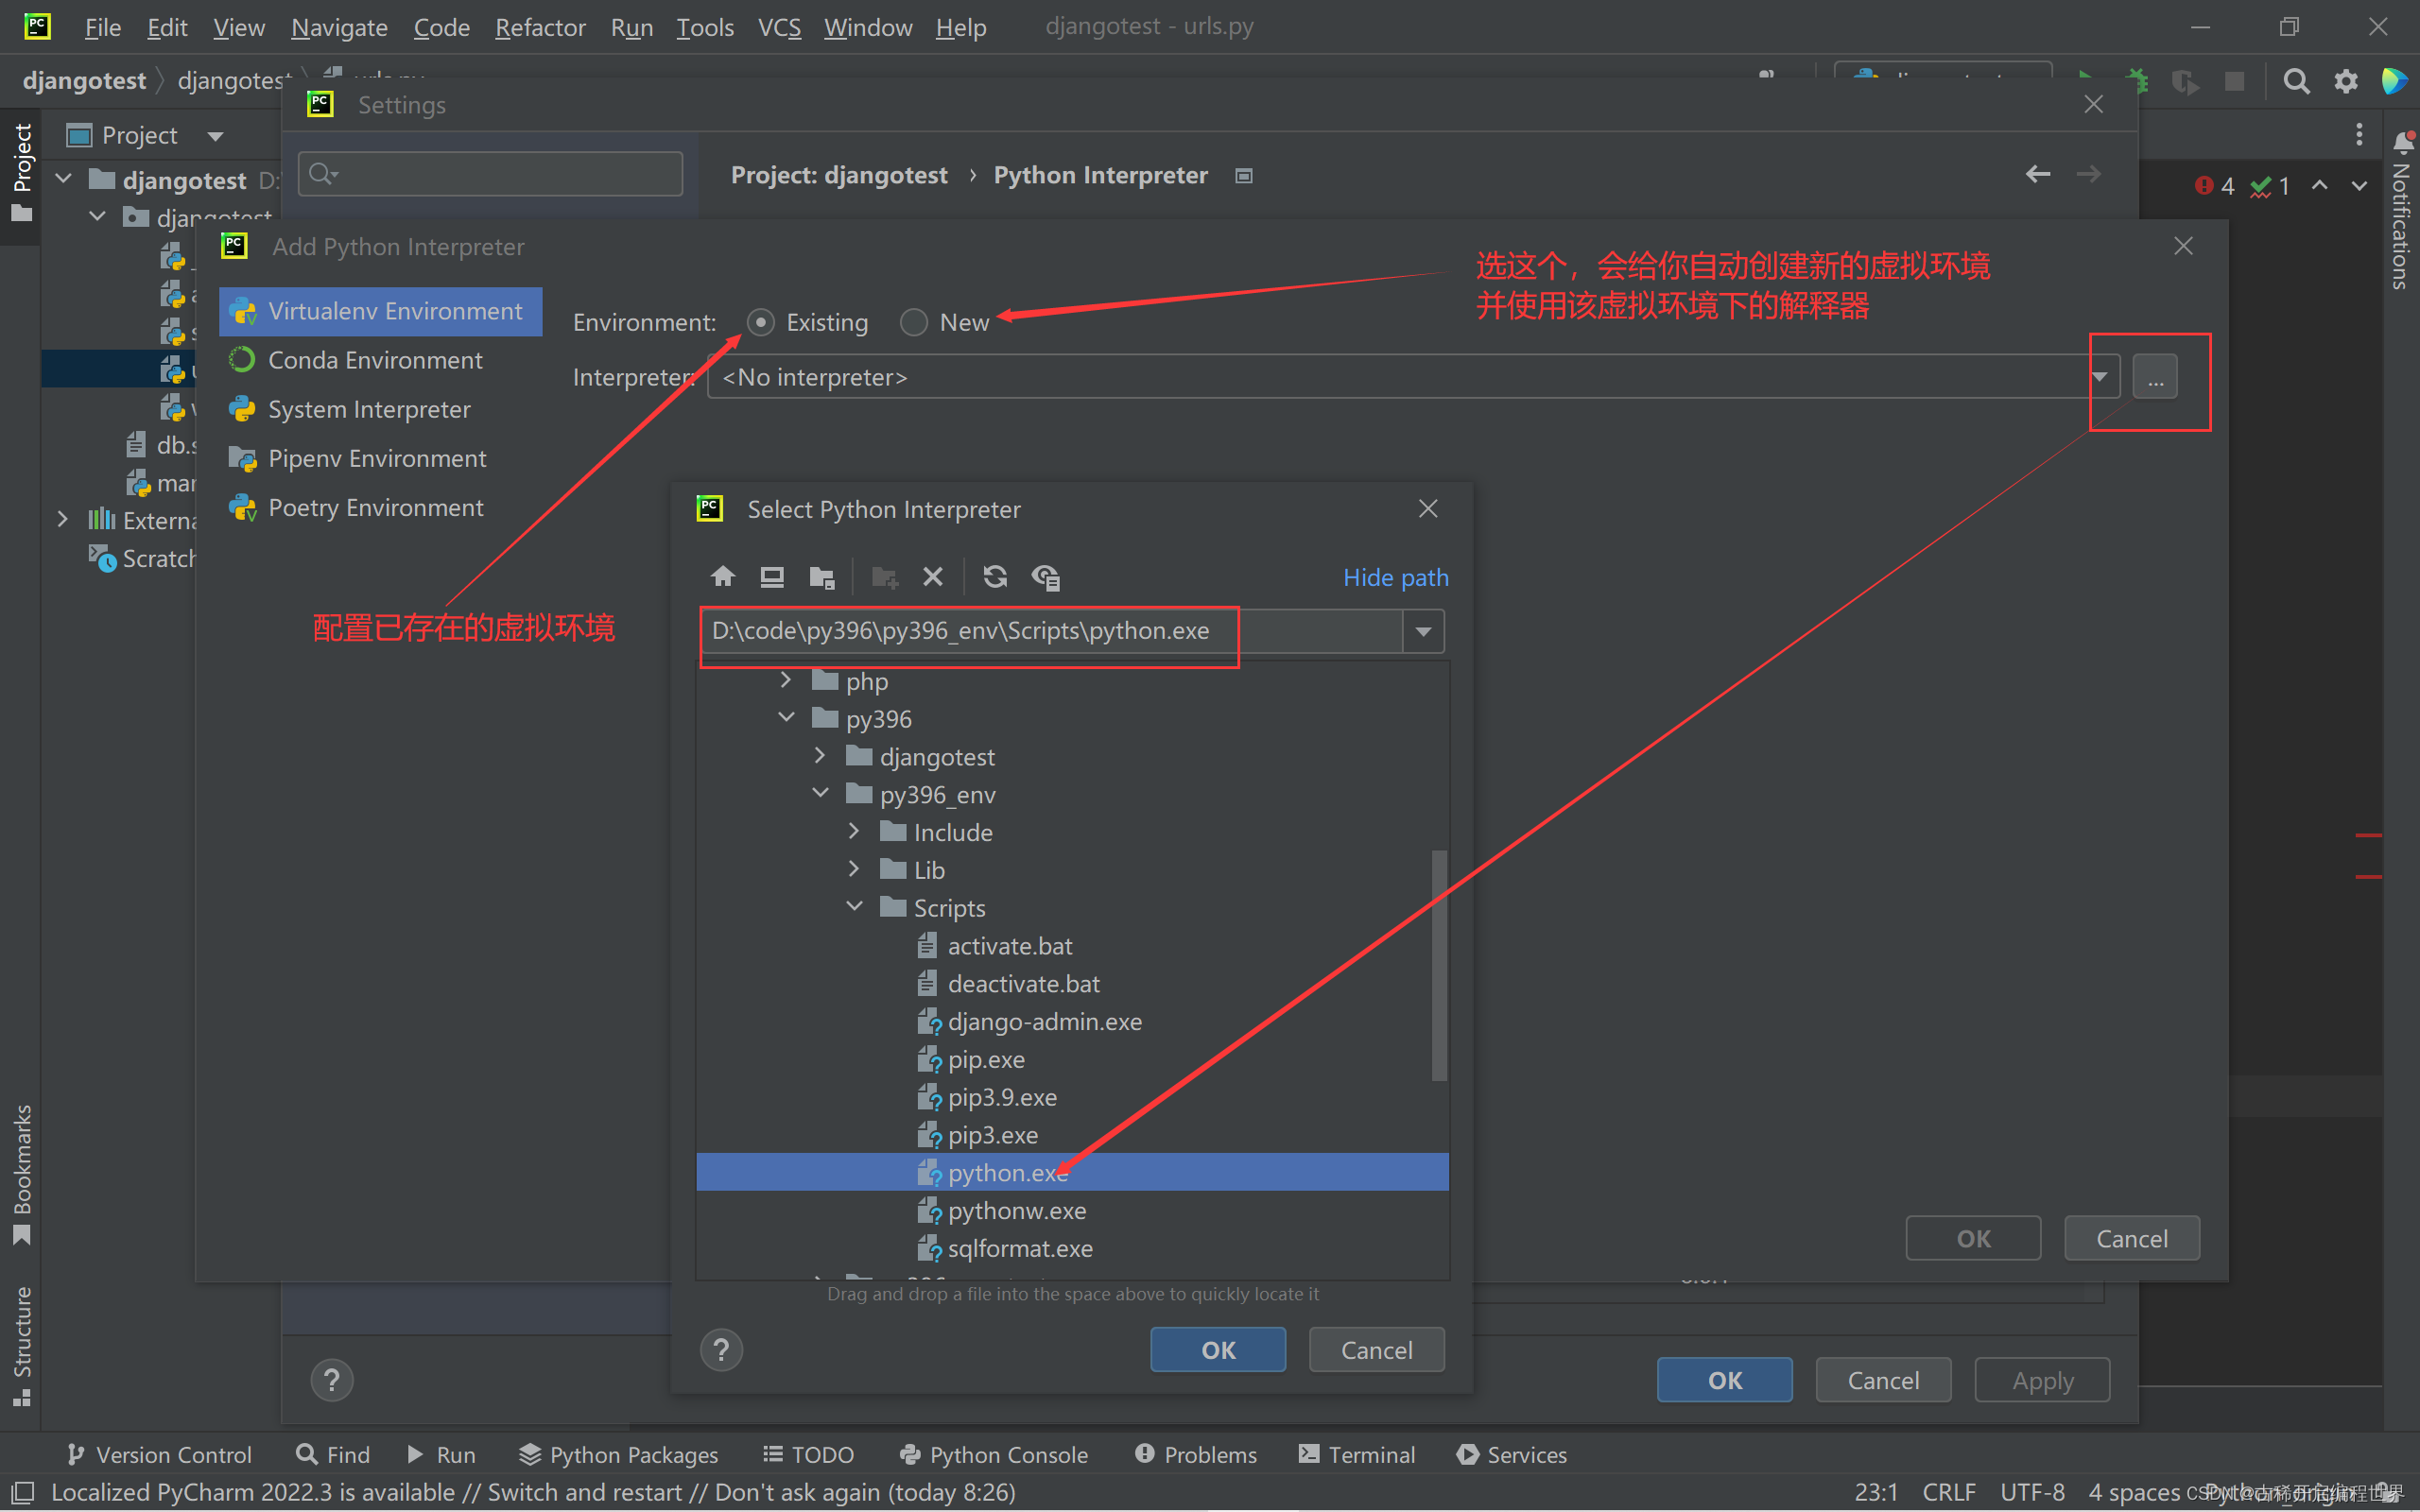Click the next highlighted error down arrow
The image size is (2420, 1512).
pos(2360,186)
